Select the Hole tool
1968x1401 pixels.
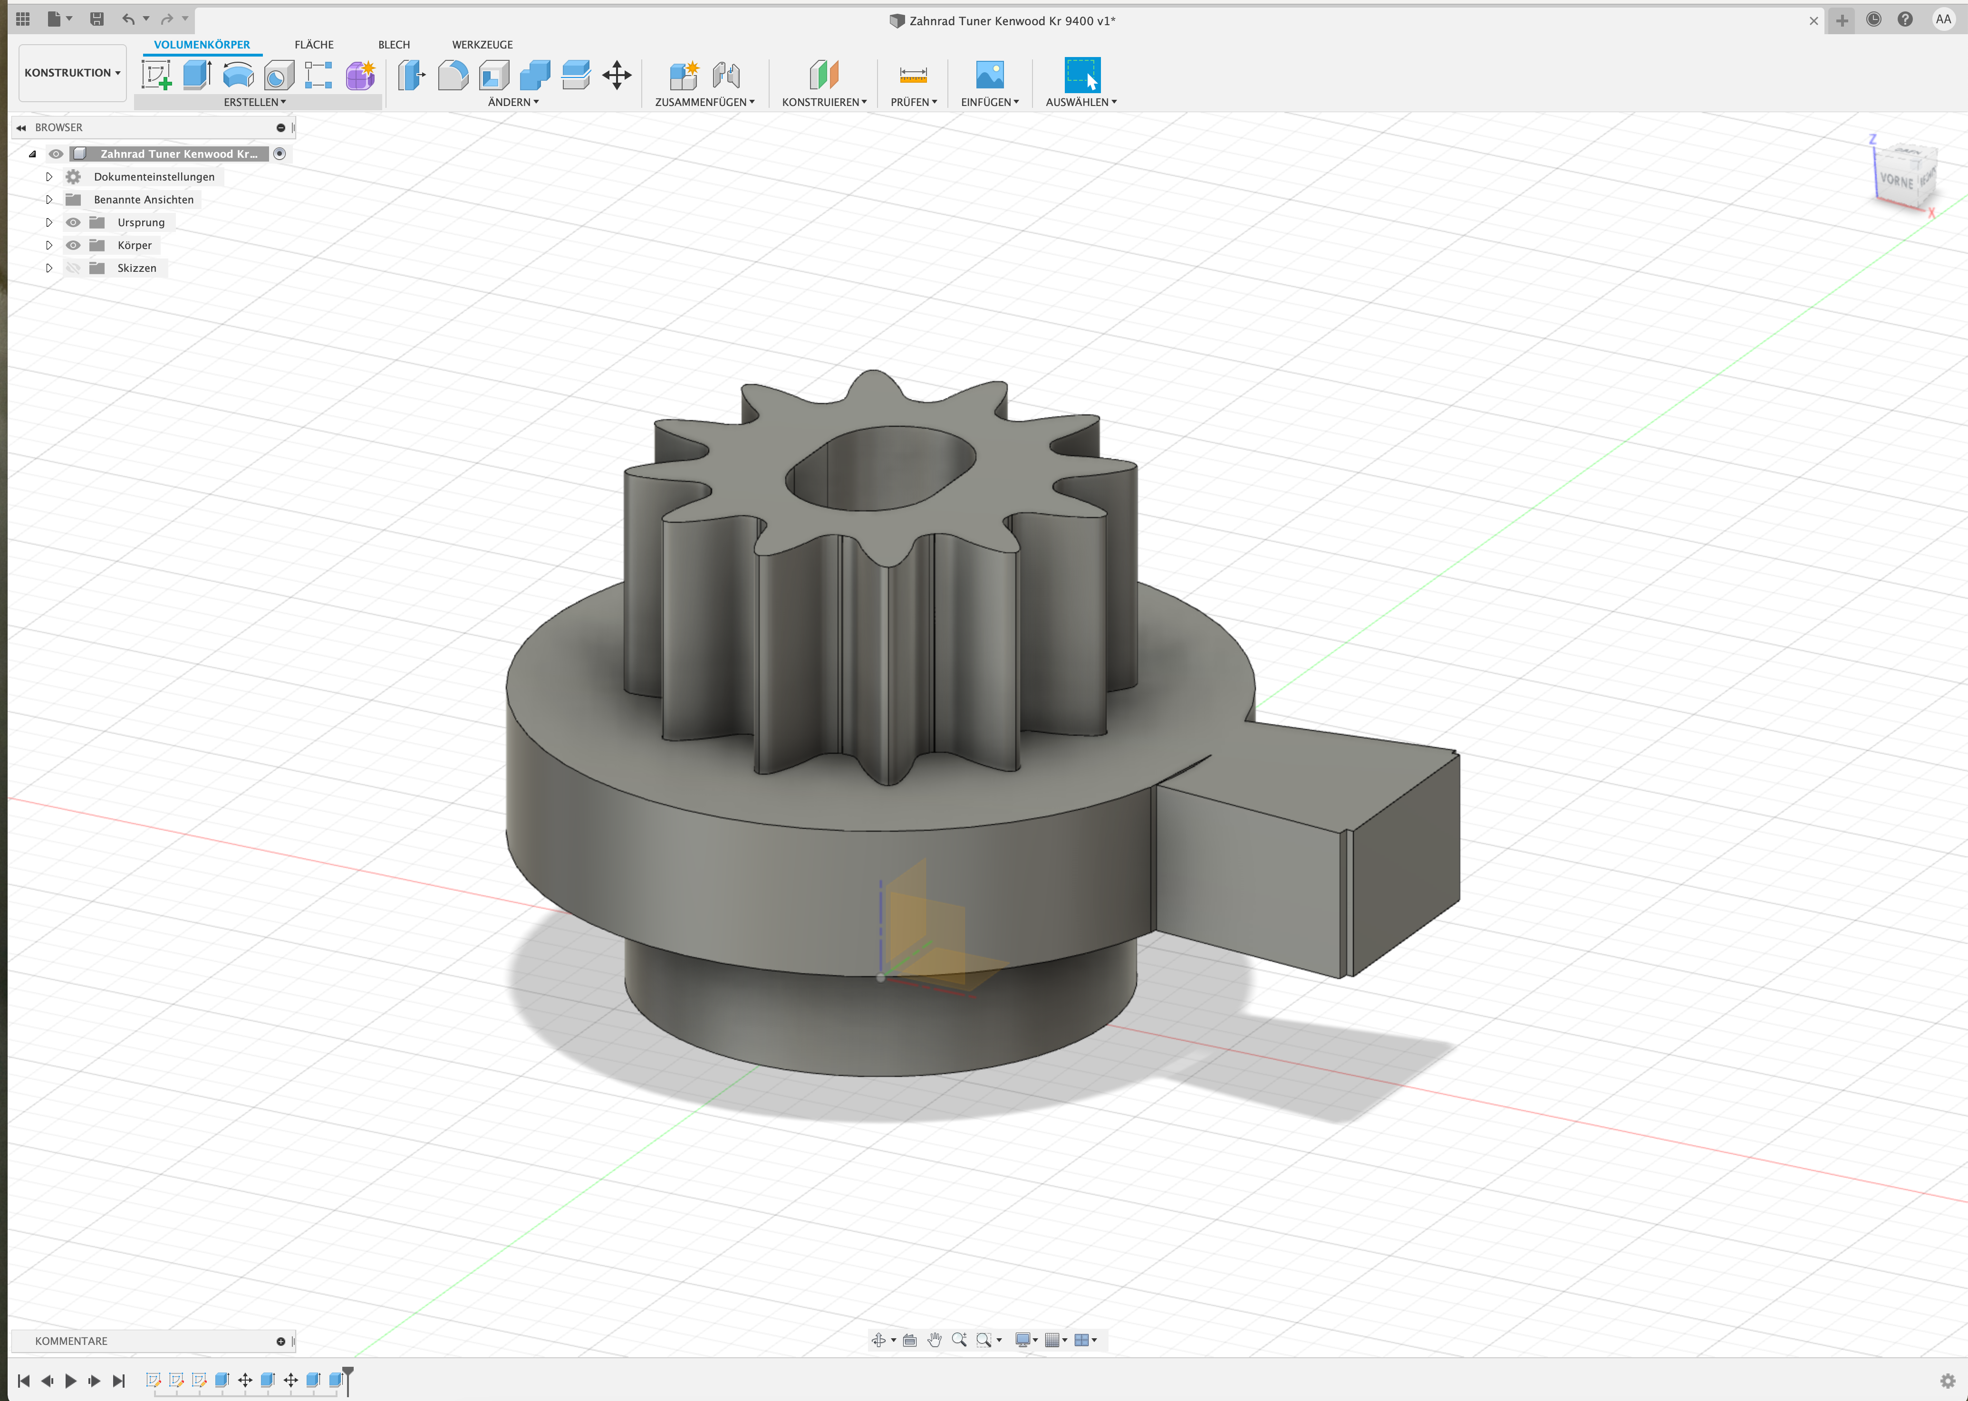[x=279, y=74]
